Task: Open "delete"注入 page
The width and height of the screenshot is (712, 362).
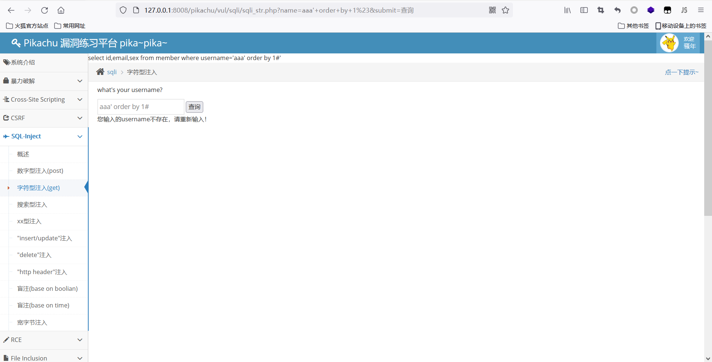Action: coord(34,255)
